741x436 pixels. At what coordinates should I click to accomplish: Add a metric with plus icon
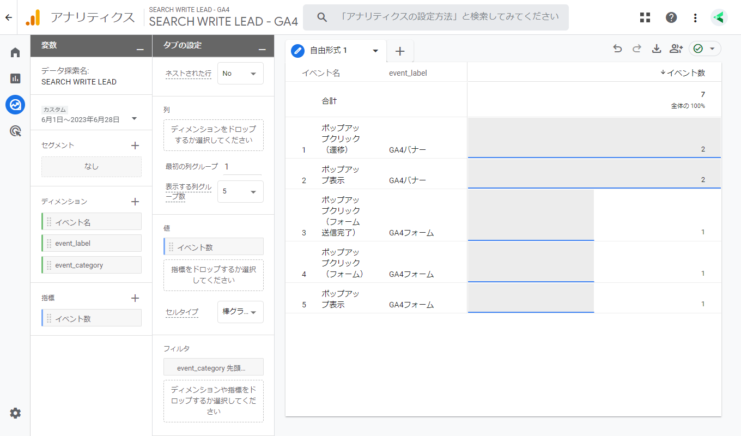tap(135, 298)
